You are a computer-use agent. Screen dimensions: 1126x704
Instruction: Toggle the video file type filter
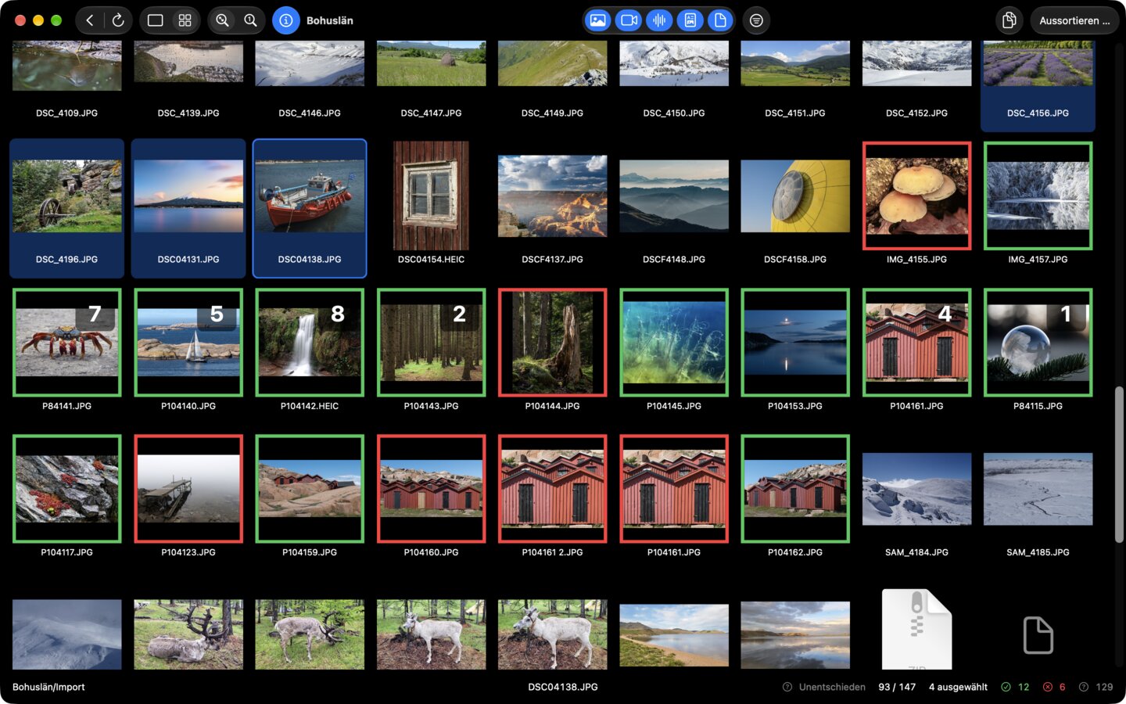point(629,20)
